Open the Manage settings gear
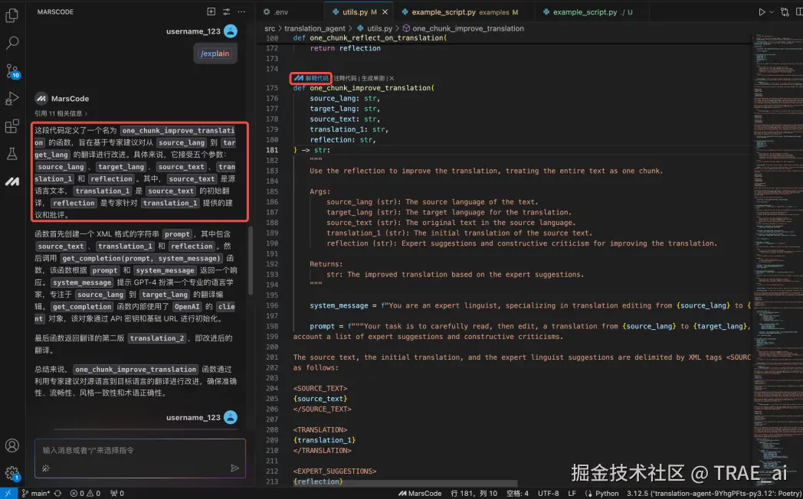This screenshot has height=499, width=803. point(11,473)
